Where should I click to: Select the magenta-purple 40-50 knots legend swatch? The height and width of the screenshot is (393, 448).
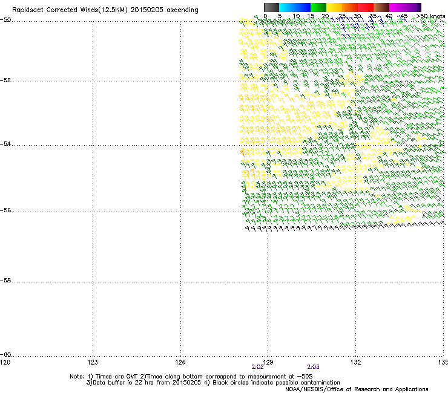pos(405,7)
